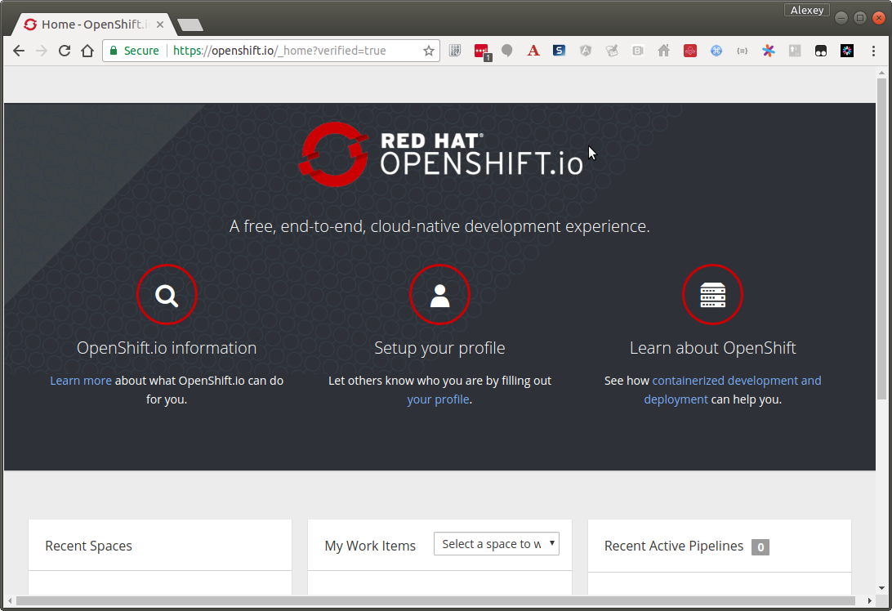Click the magnifying glass OpenShift.io information icon
Image resolution: width=892 pixels, height=611 pixels.
[x=167, y=295]
